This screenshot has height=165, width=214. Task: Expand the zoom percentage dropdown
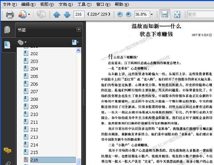152,14
